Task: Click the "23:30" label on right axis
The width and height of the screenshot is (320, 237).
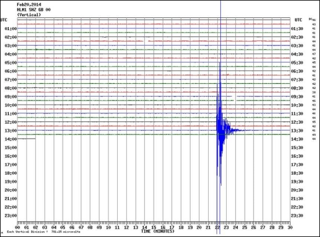Action: (x=297, y=216)
